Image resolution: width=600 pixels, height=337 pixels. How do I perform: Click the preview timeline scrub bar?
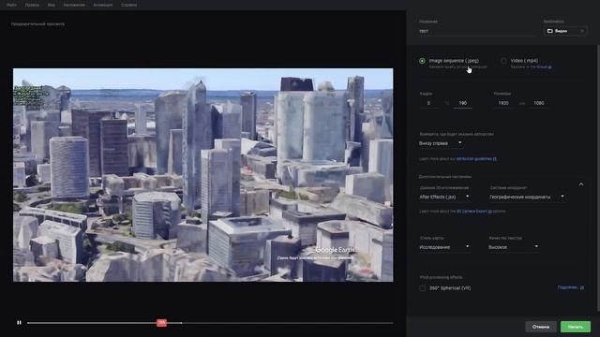click(210, 323)
